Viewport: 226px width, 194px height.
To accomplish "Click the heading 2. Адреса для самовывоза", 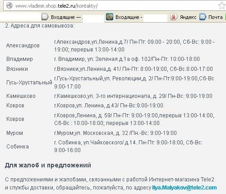I will point(40,26).
